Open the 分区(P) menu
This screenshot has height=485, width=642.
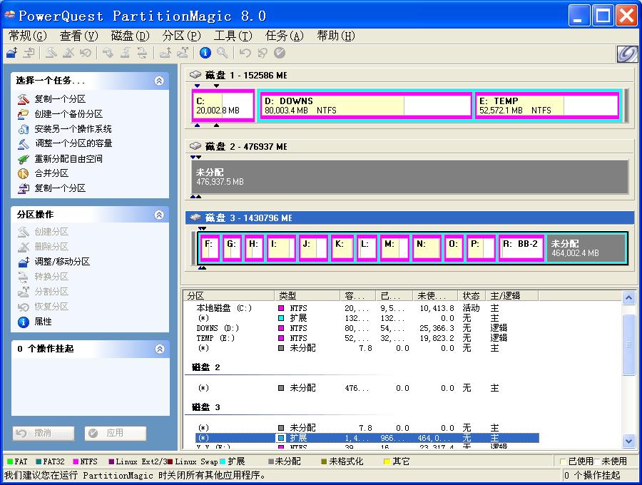(181, 36)
